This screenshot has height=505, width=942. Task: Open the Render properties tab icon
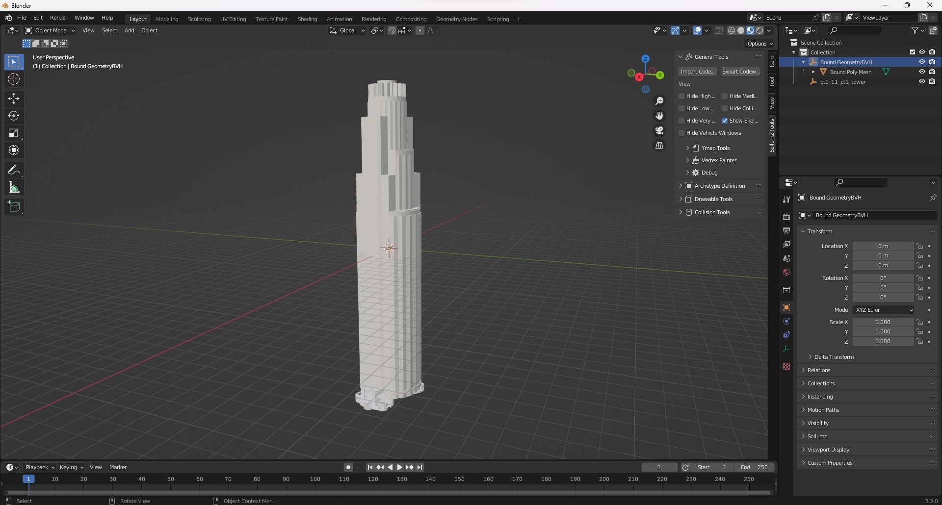[x=786, y=217]
